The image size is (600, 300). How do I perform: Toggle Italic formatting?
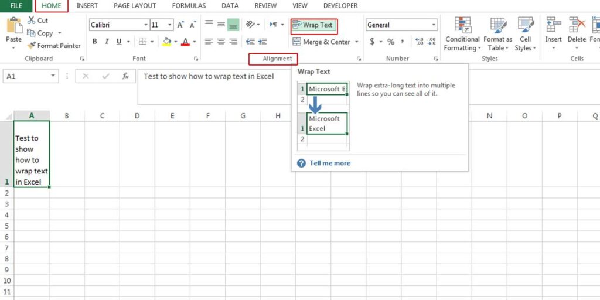107,42
